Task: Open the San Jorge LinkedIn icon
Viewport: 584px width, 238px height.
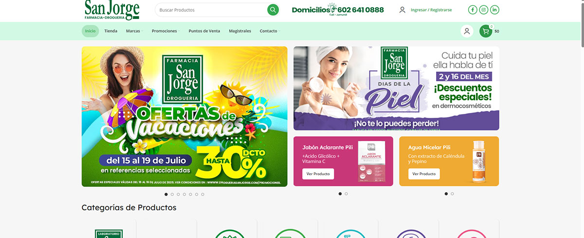Action: 495,10
